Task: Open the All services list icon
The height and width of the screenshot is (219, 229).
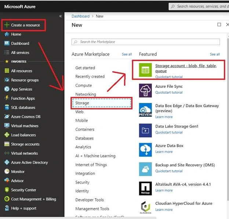Action: tap(7, 52)
